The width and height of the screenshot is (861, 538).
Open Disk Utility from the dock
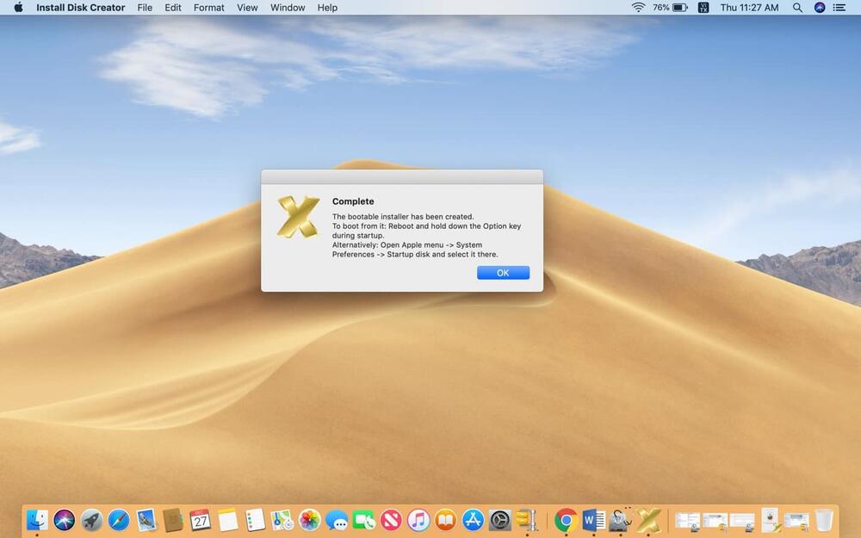[x=620, y=520]
